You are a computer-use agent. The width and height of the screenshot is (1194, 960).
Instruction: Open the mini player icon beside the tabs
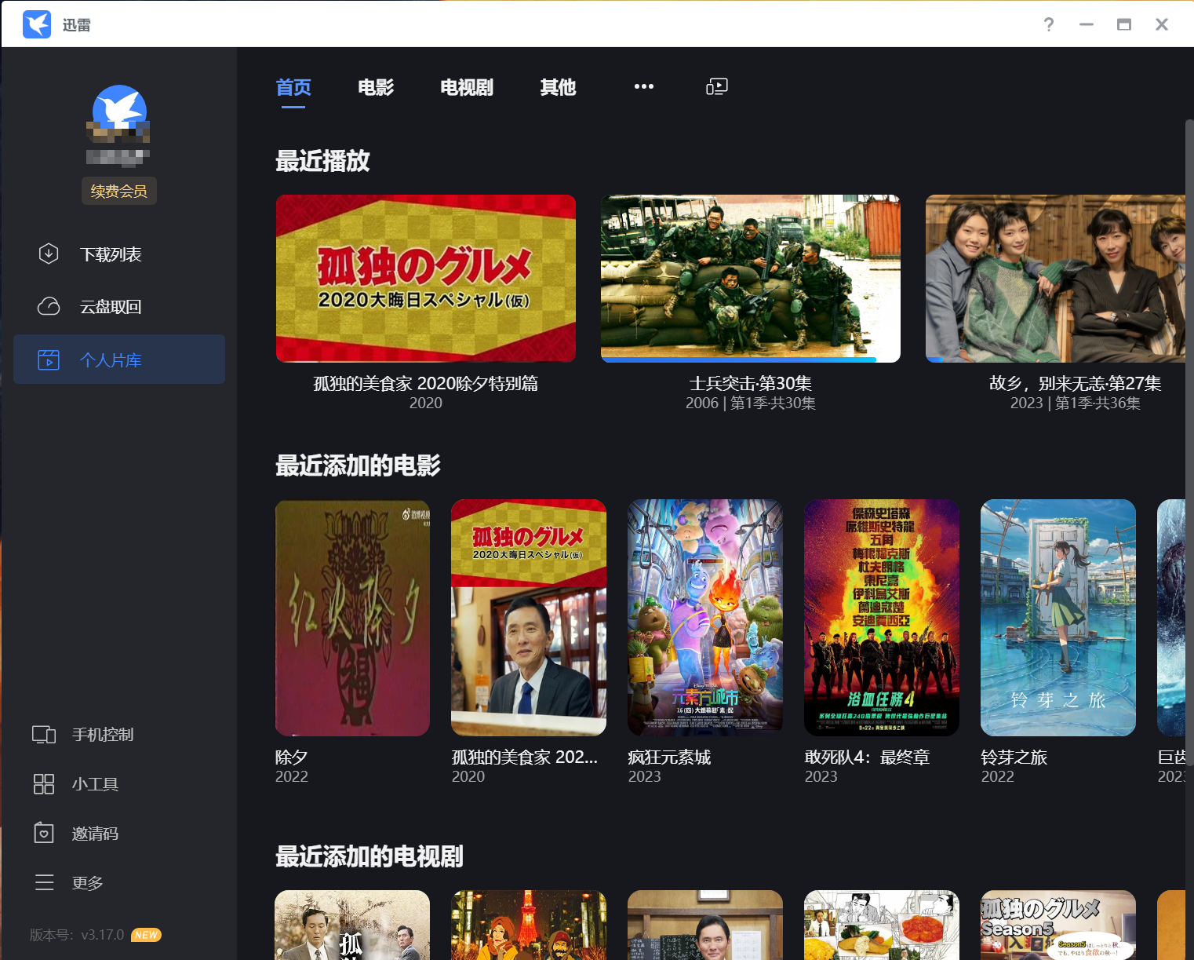coord(716,86)
